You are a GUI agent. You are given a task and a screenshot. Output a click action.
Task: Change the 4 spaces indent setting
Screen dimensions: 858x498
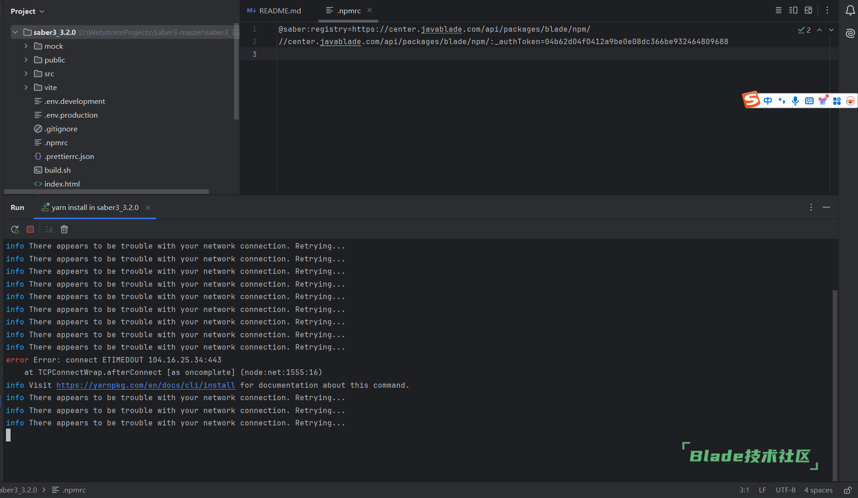pos(818,490)
